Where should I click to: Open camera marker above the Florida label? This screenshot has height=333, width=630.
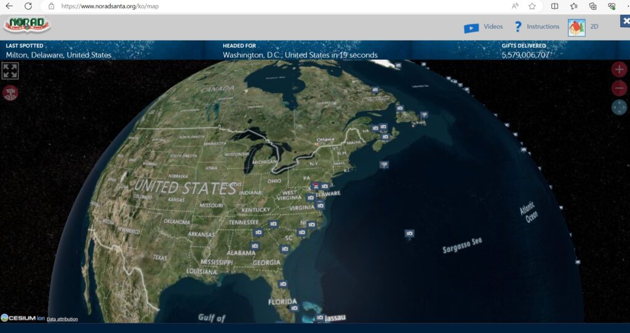[283, 284]
